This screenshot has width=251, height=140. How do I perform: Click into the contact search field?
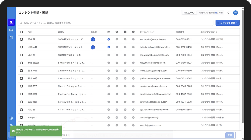tap(115, 23)
